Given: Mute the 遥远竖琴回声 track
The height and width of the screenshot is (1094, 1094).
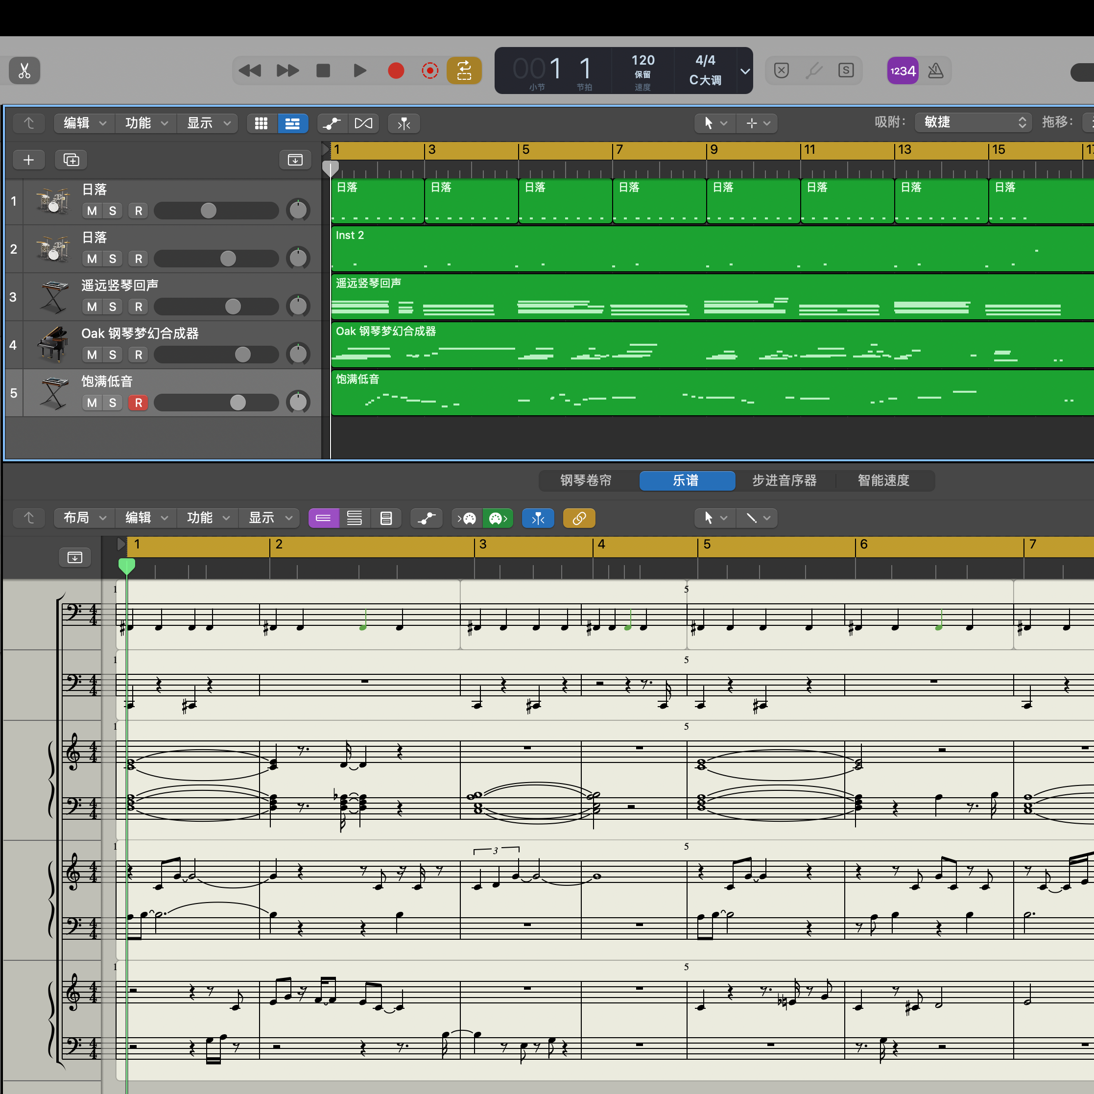Looking at the screenshot, I should point(92,307).
